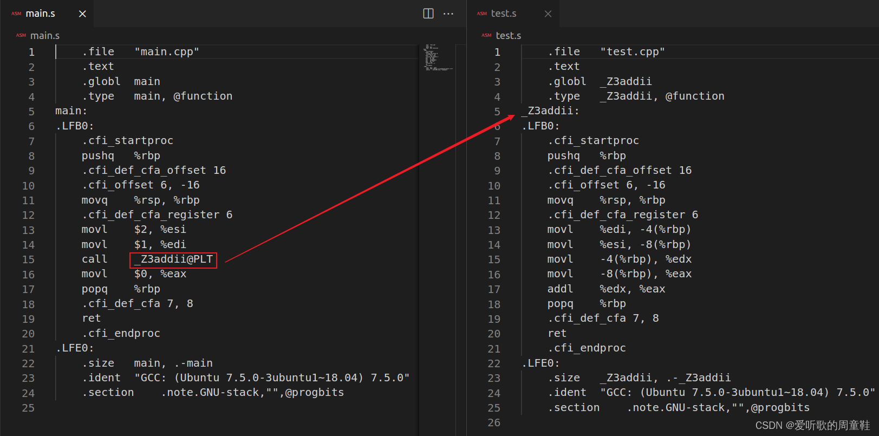The height and width of the screenshot is (436, 879).
Task: Click '.size main, .-main' line in main.s
Action: 147,363
